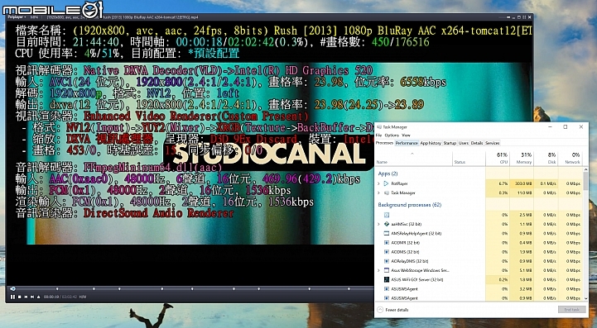Collapse view with Fewer details

point(392,310)
